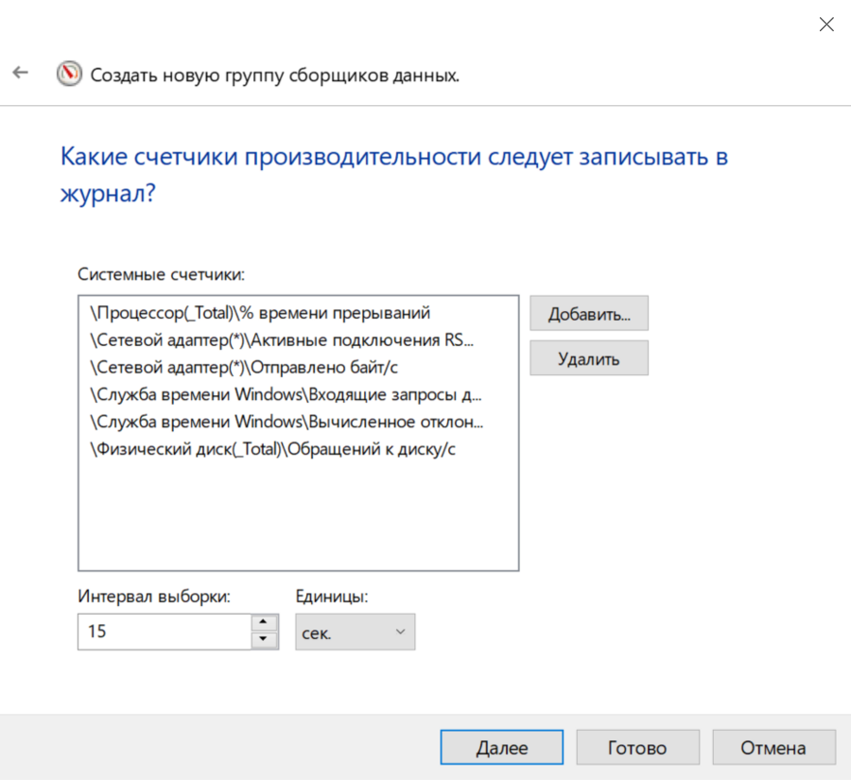Select Физический диск Обращений к диску/с counter
Screen dimensions: 851x780
[273, 449]
